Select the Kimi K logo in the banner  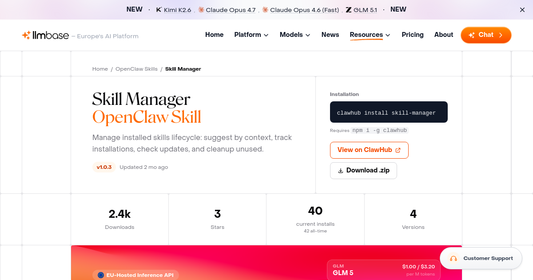pyautogui.click(x=158, y=9)
